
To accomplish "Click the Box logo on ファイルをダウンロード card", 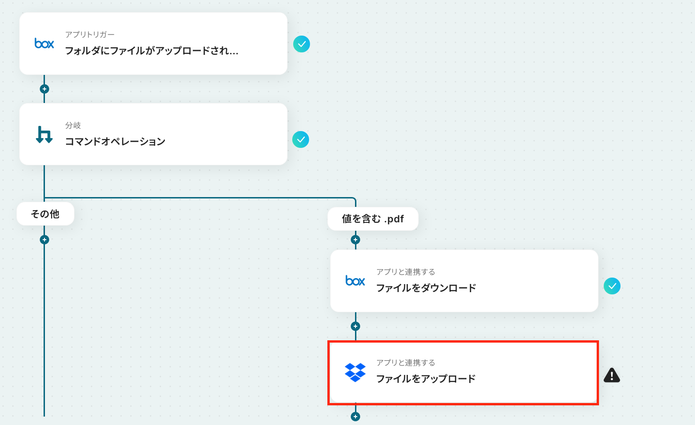I will click(x=355, y=281).
